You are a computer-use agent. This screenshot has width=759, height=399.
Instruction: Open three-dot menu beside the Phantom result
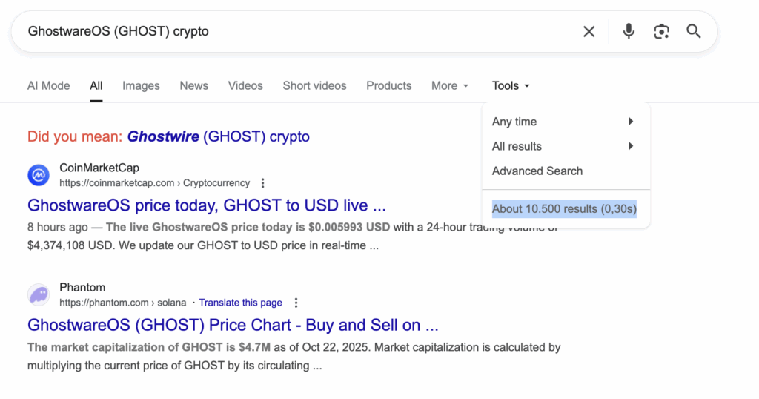296,303
